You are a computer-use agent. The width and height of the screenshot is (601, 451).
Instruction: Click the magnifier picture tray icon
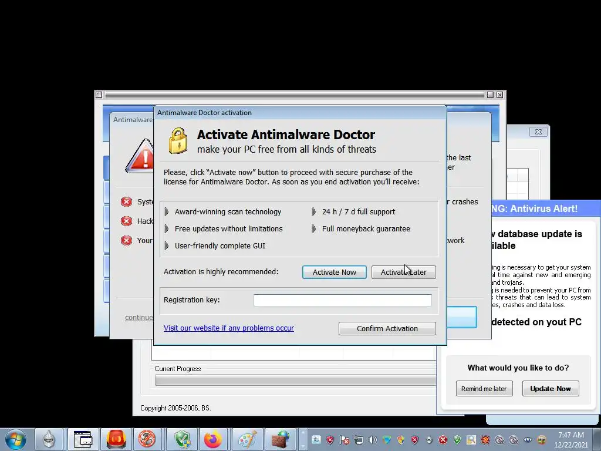pos(471,440)
